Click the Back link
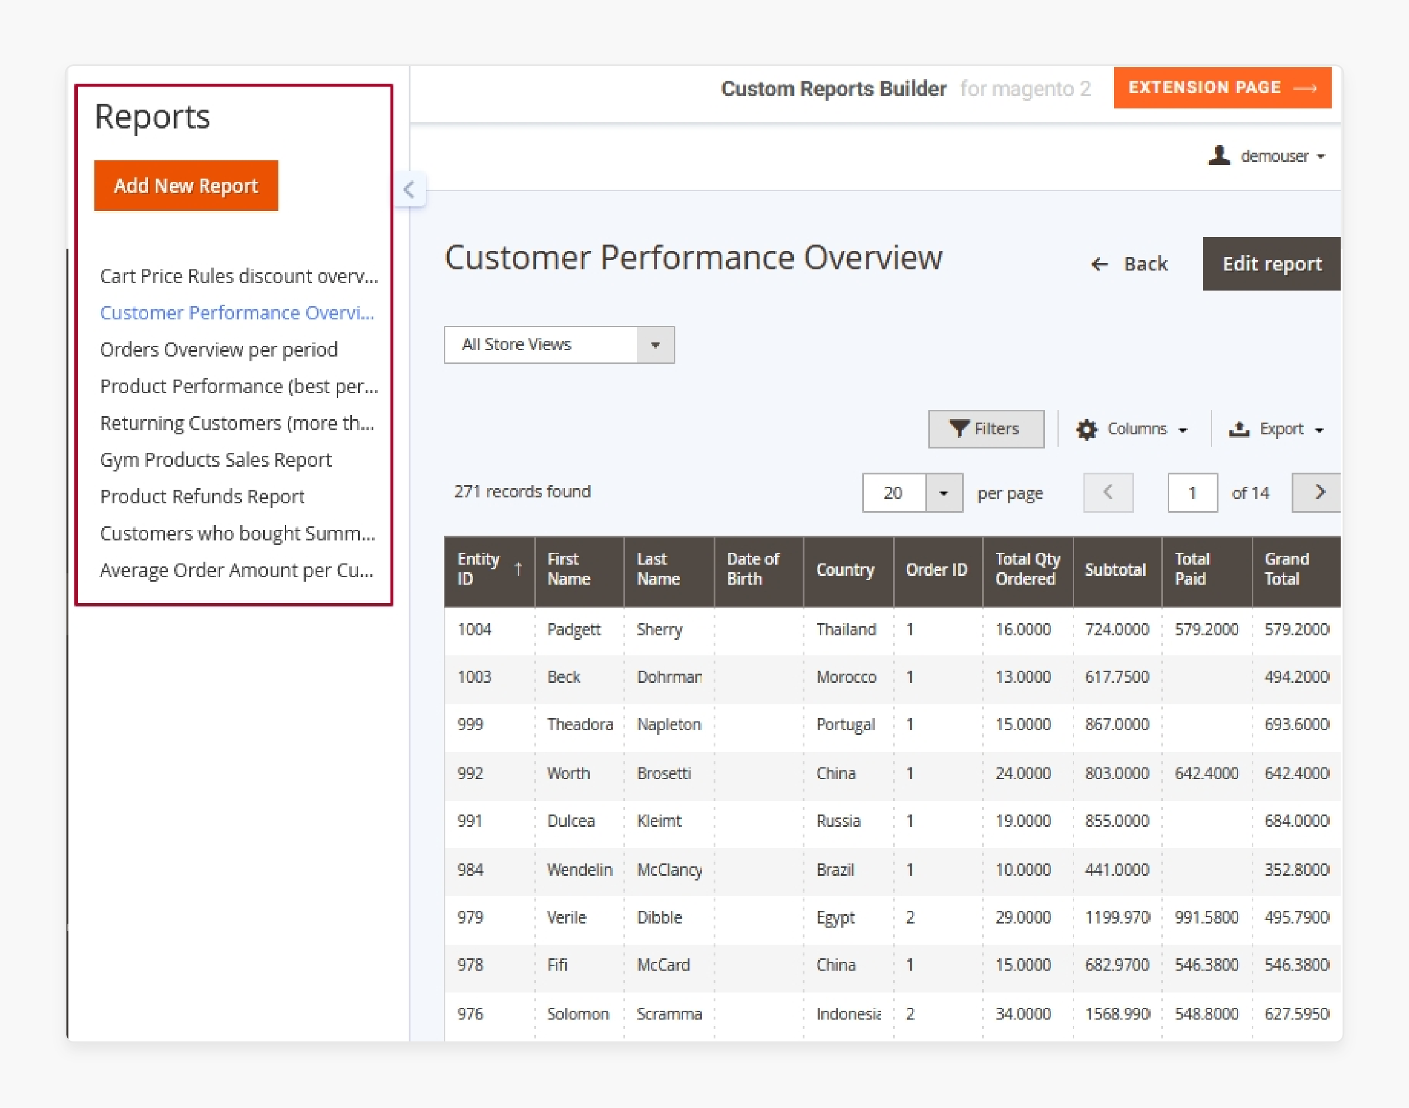1409x1108 pixels. coord(1129,264)
